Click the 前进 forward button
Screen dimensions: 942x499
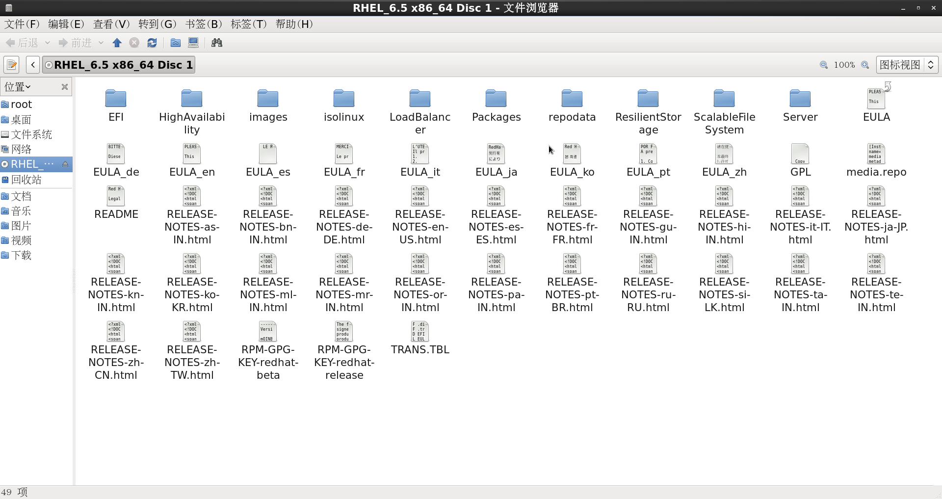[75, 43]
